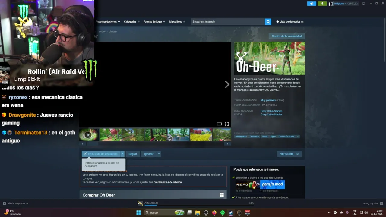Open the Miscelánea dropdown menu
This screenshot has width=386, height=217.
(177, 22)
